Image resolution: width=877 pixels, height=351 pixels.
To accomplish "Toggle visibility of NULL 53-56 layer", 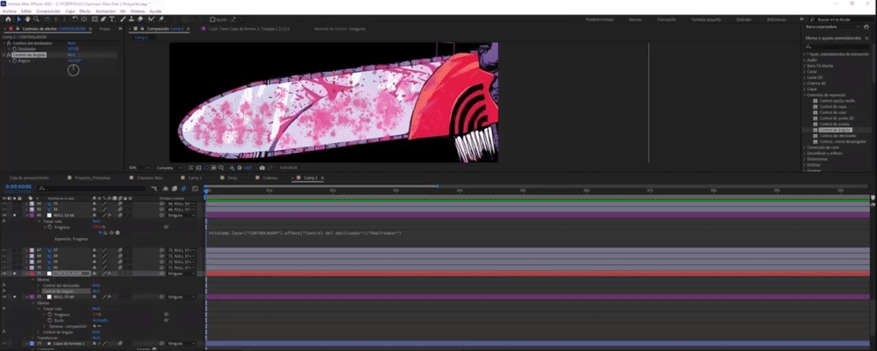I will [x=4, y=215].
